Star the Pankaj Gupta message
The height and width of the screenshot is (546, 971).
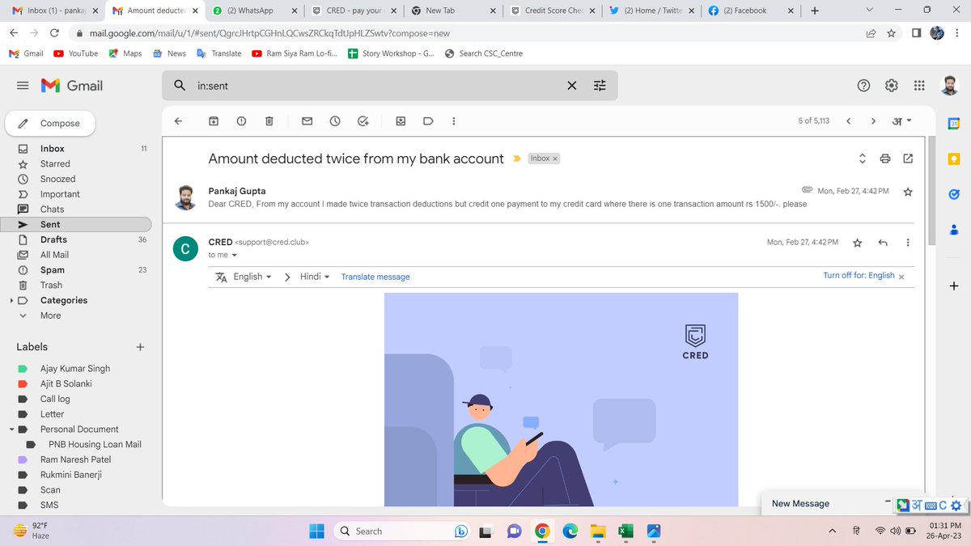pyautogui.click(x=908, y=192)
